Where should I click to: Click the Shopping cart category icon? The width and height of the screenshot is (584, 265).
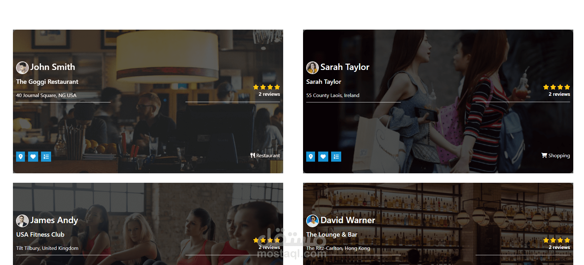pyautogui.click(x=544, y=155)
